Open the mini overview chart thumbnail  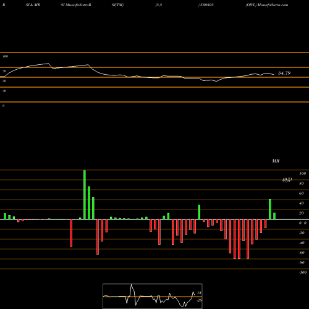(153, 296)
